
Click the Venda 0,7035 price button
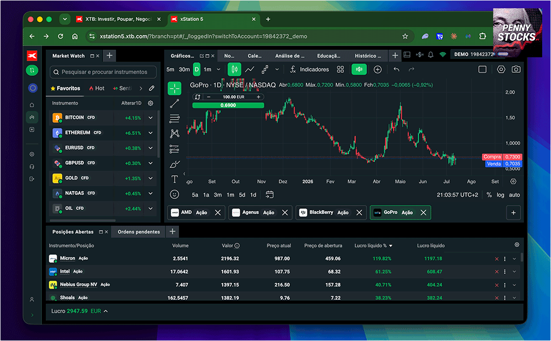click(x=504, y=164)
